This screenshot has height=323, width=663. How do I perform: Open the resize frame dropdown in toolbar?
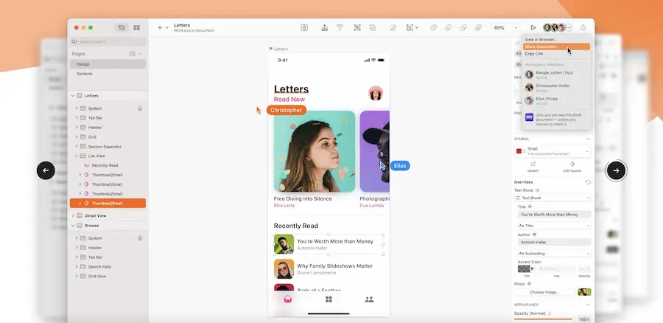[x=412, y=27]
